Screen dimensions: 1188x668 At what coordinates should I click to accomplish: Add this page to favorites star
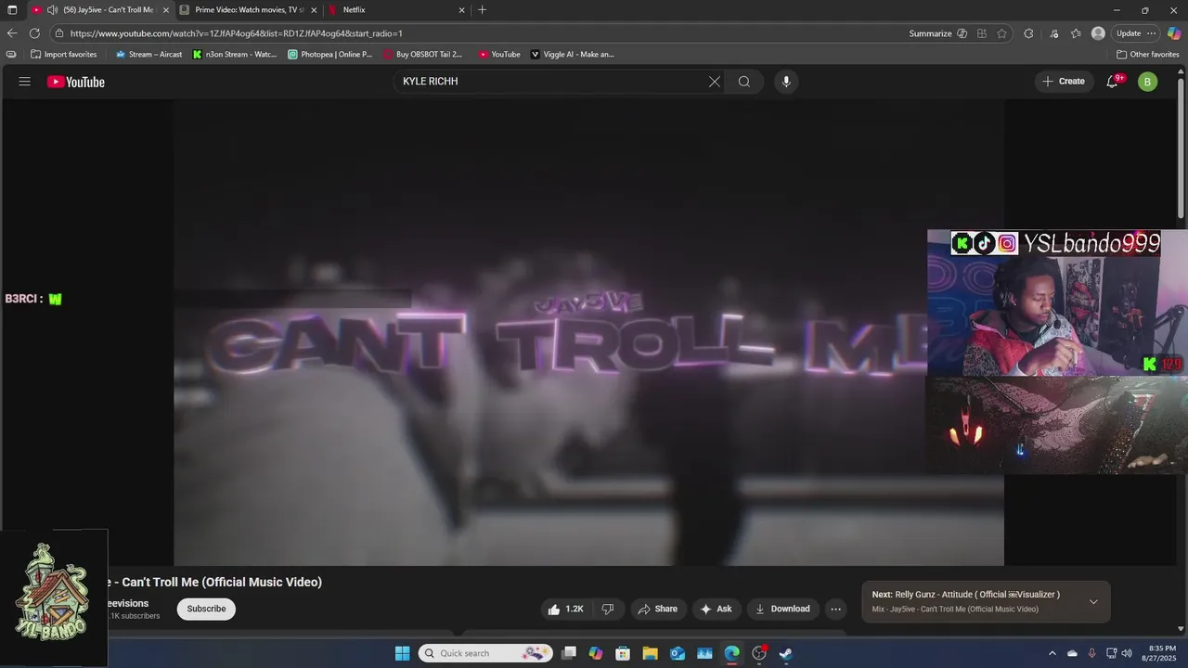tap(1001, 33)
